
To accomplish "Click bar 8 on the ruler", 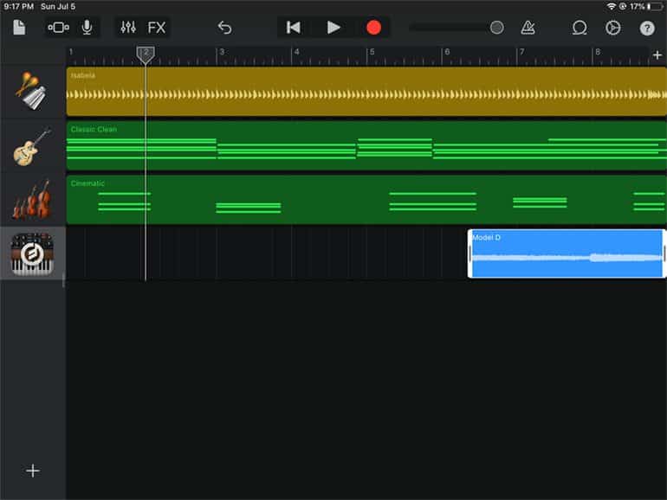I will point(598,52).
